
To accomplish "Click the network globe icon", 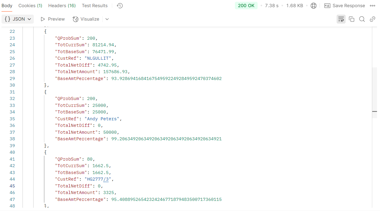I will (x=314, y=6).
